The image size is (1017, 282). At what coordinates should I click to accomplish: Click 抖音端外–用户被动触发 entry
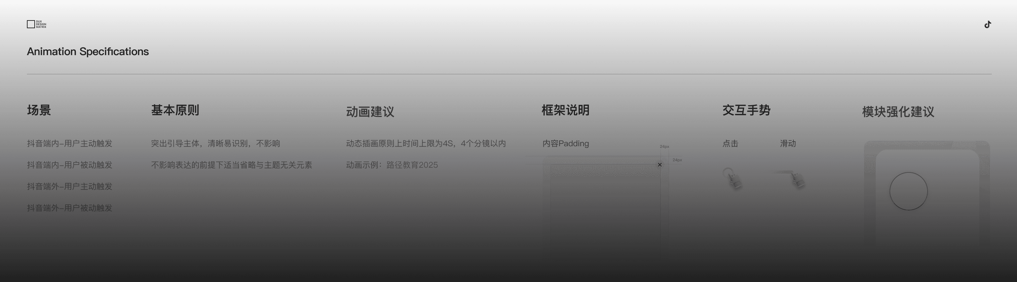point(70,208)
